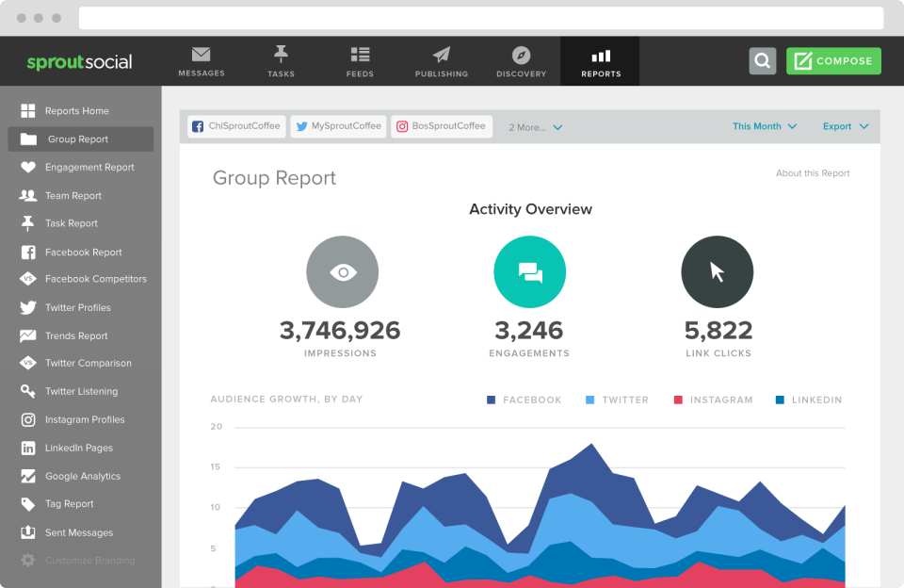The image size is (904, 588).
Task: Open the Export dropdown
Action: [846, 126]
